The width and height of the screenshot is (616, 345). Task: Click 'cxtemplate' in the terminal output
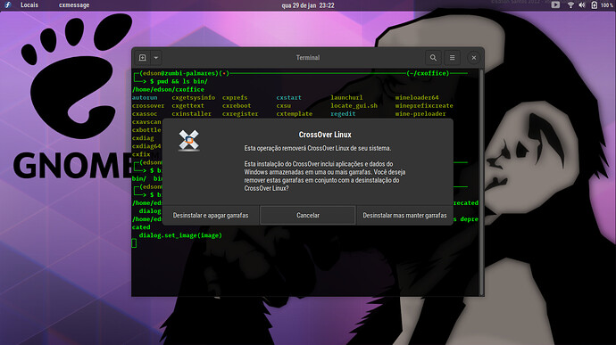(x=295, y=114)
